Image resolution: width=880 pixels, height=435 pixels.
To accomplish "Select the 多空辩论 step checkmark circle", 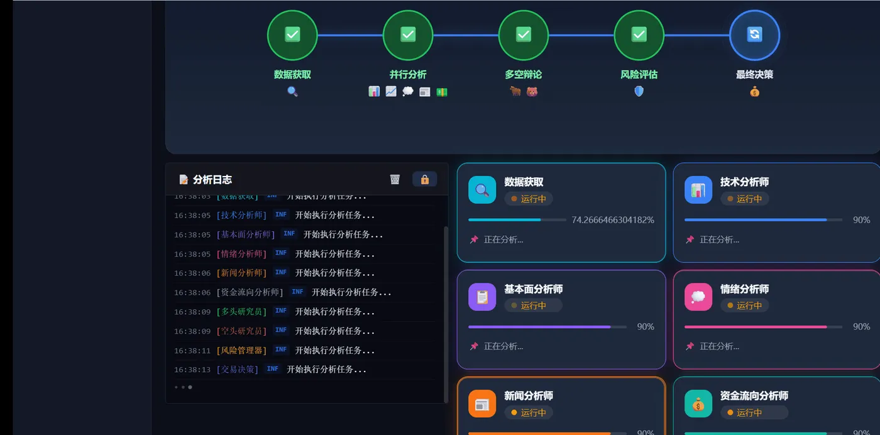I will coord(524,35).
